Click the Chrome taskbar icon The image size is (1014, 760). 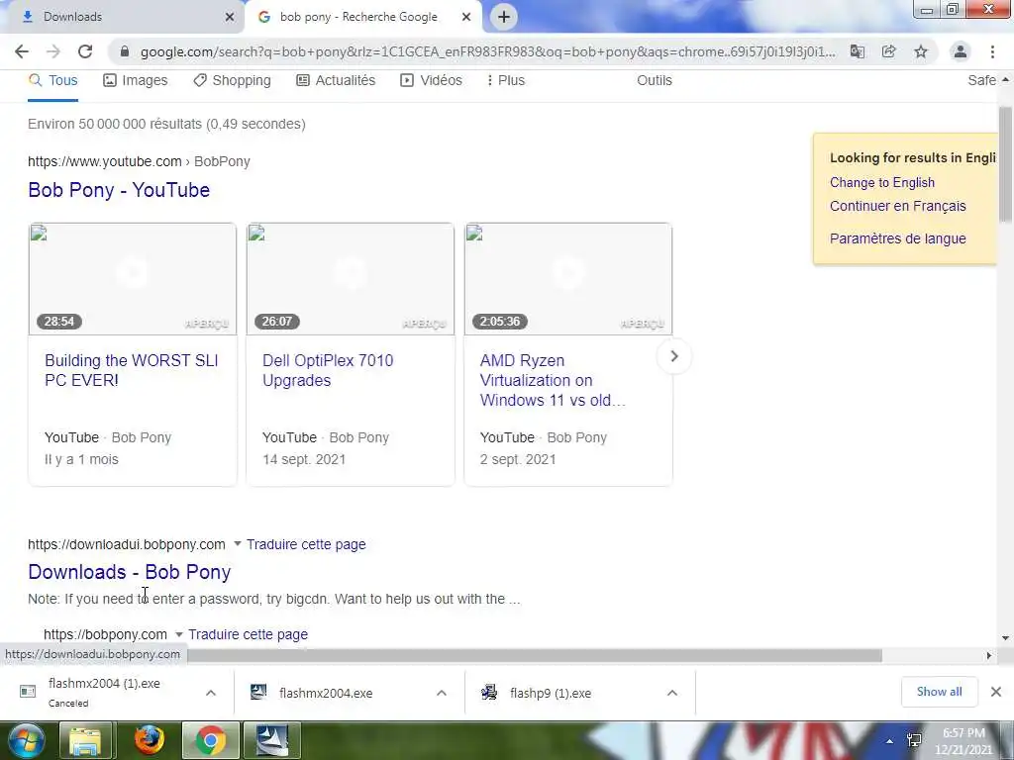(x=210, y=740)
